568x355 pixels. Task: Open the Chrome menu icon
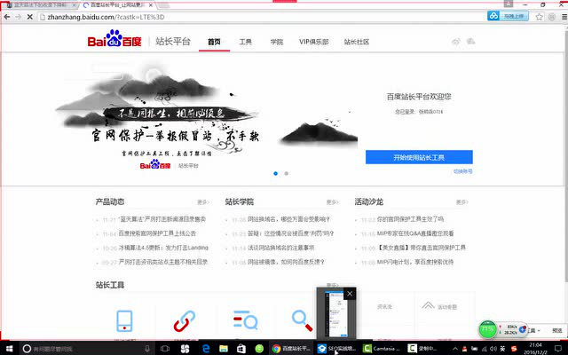[564, 17]
